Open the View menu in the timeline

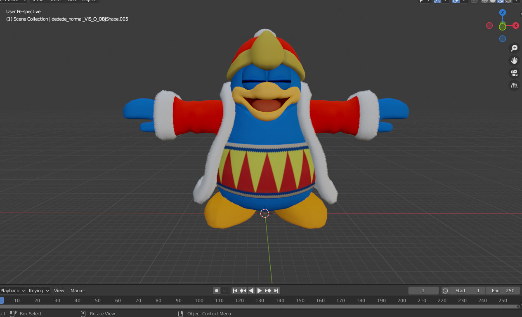pyautogui.click(x=59, y=291)
